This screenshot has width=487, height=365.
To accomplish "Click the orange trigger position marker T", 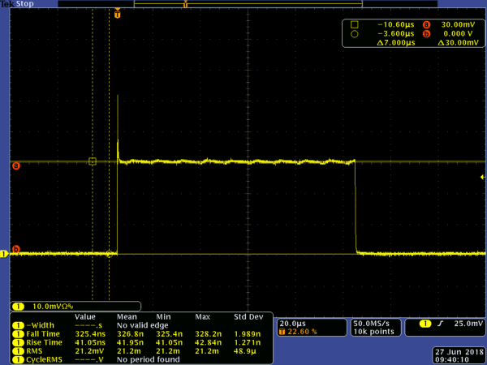I will tap(118, 15).
